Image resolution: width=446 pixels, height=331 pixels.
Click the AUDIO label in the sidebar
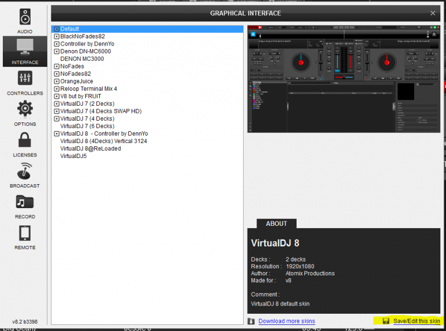[25, 32]
